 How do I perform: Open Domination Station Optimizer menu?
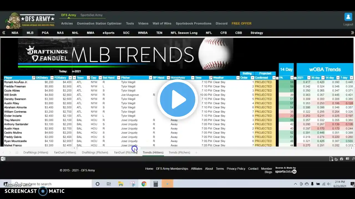pos(99,23)
